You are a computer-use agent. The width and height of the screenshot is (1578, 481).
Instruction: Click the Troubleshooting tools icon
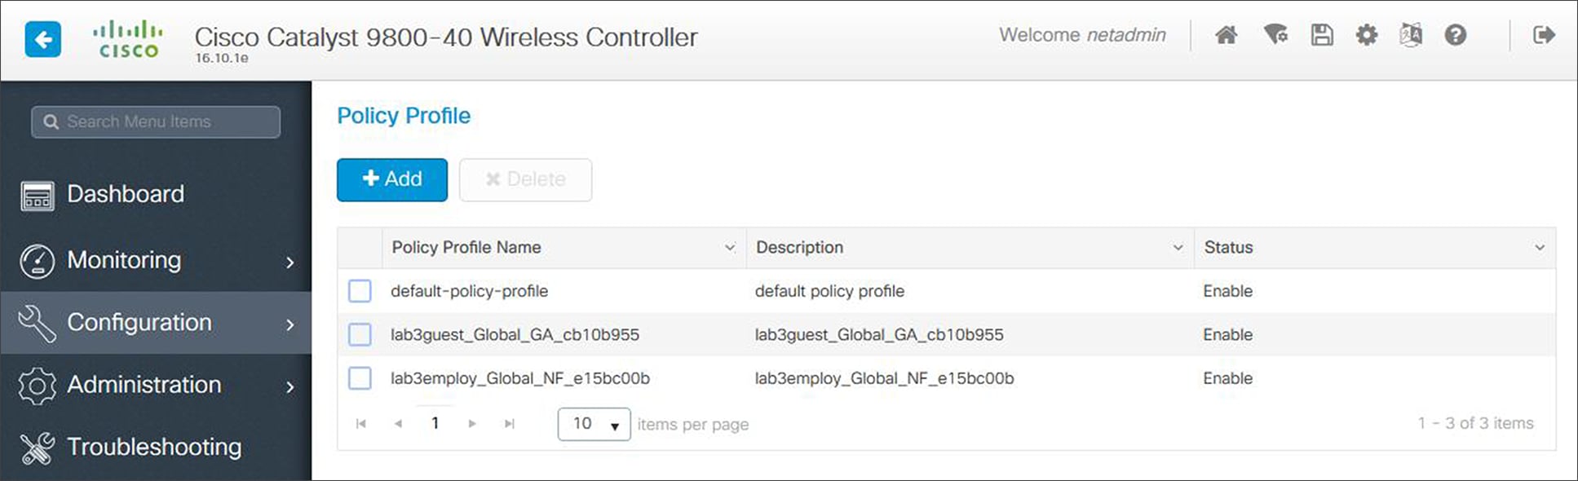pyautogui.click(x=38, y=448)
